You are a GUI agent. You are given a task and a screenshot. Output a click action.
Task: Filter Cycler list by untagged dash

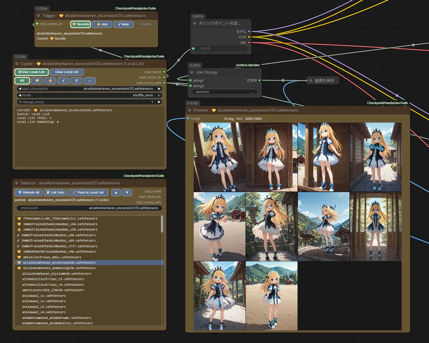pyautogui.click(x=90, y=81)
